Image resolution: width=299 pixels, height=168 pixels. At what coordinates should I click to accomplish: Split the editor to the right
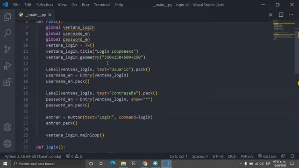tap(281, 14)
